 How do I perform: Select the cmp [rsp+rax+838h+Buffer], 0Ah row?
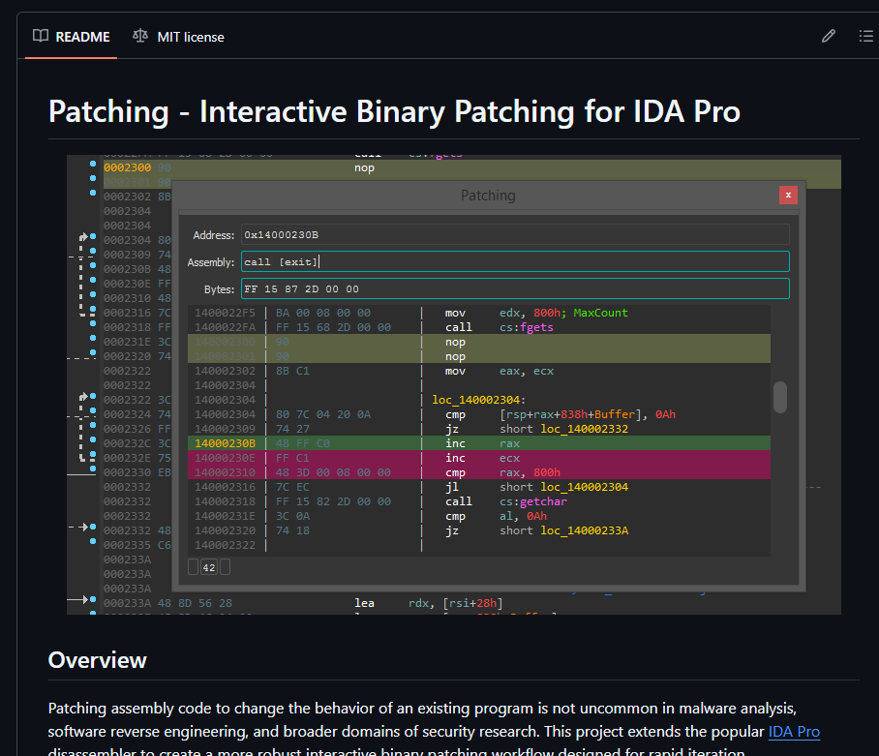point(479,414)
